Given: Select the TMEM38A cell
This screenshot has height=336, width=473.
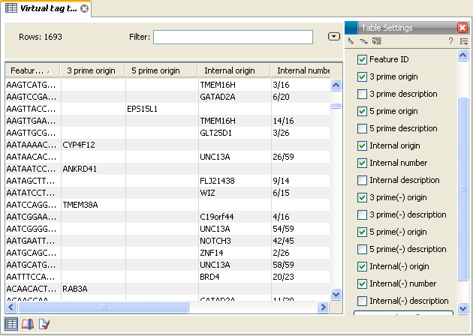Looking at the screenshot, I should coord(94,205).
